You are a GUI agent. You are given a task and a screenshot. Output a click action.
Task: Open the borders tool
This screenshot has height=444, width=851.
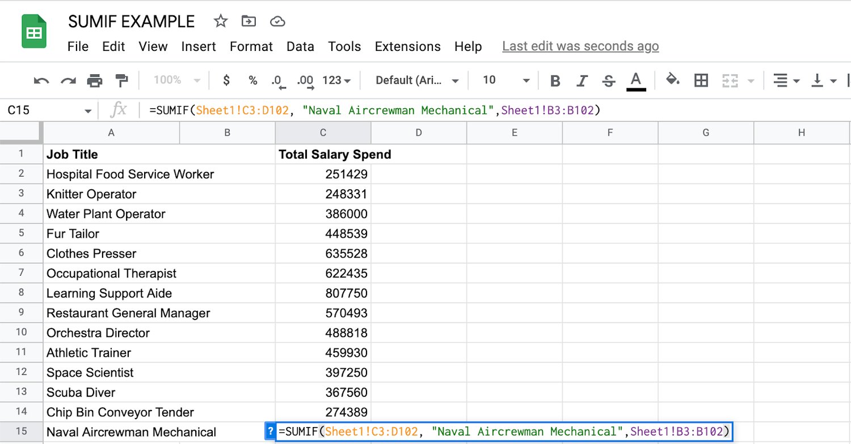point(701,80)
